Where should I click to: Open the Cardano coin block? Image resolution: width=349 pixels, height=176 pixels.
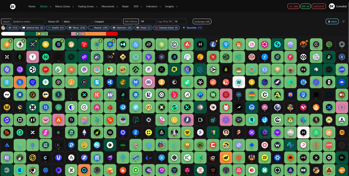tap(97, 45)
